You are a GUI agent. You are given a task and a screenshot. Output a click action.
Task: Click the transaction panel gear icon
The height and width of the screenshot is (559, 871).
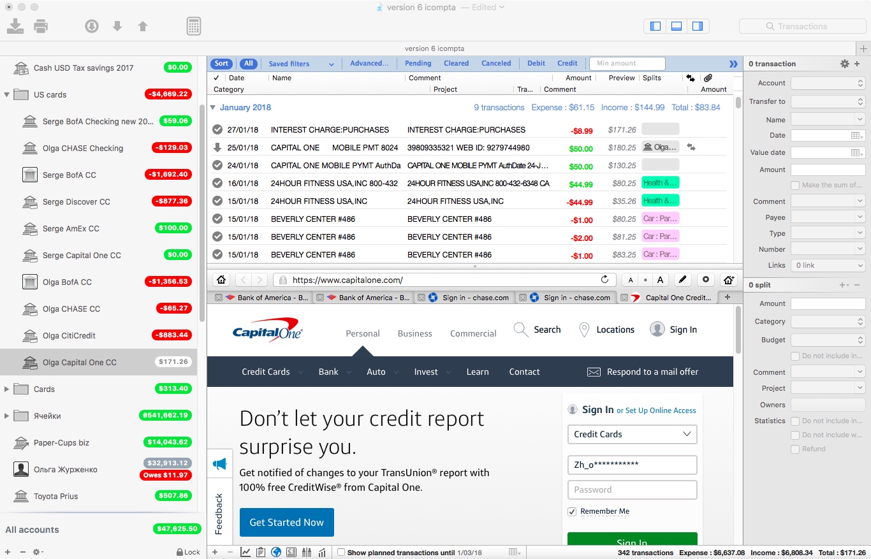click(845, 64)
